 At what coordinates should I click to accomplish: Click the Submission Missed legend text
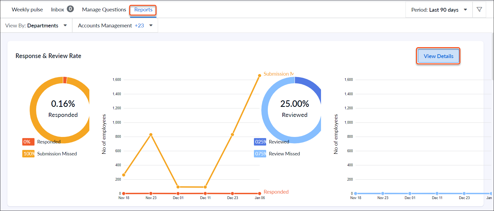(x=57, y=154)
